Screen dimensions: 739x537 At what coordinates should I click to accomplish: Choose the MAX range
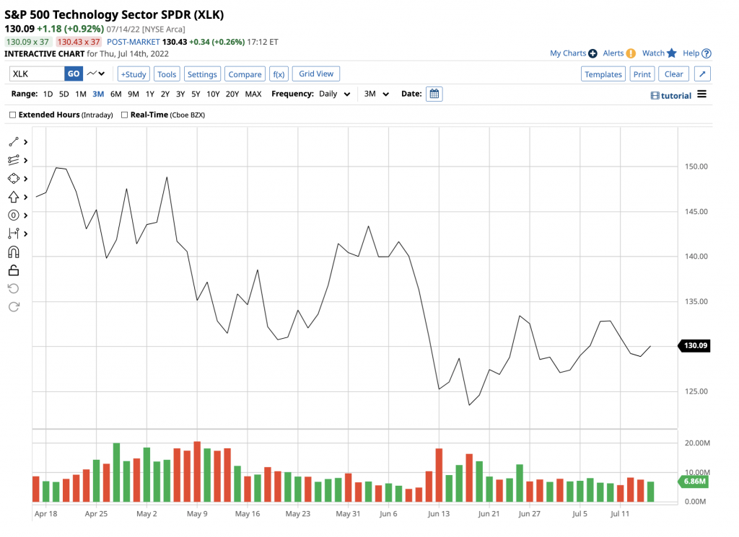(x=253, y=94)
